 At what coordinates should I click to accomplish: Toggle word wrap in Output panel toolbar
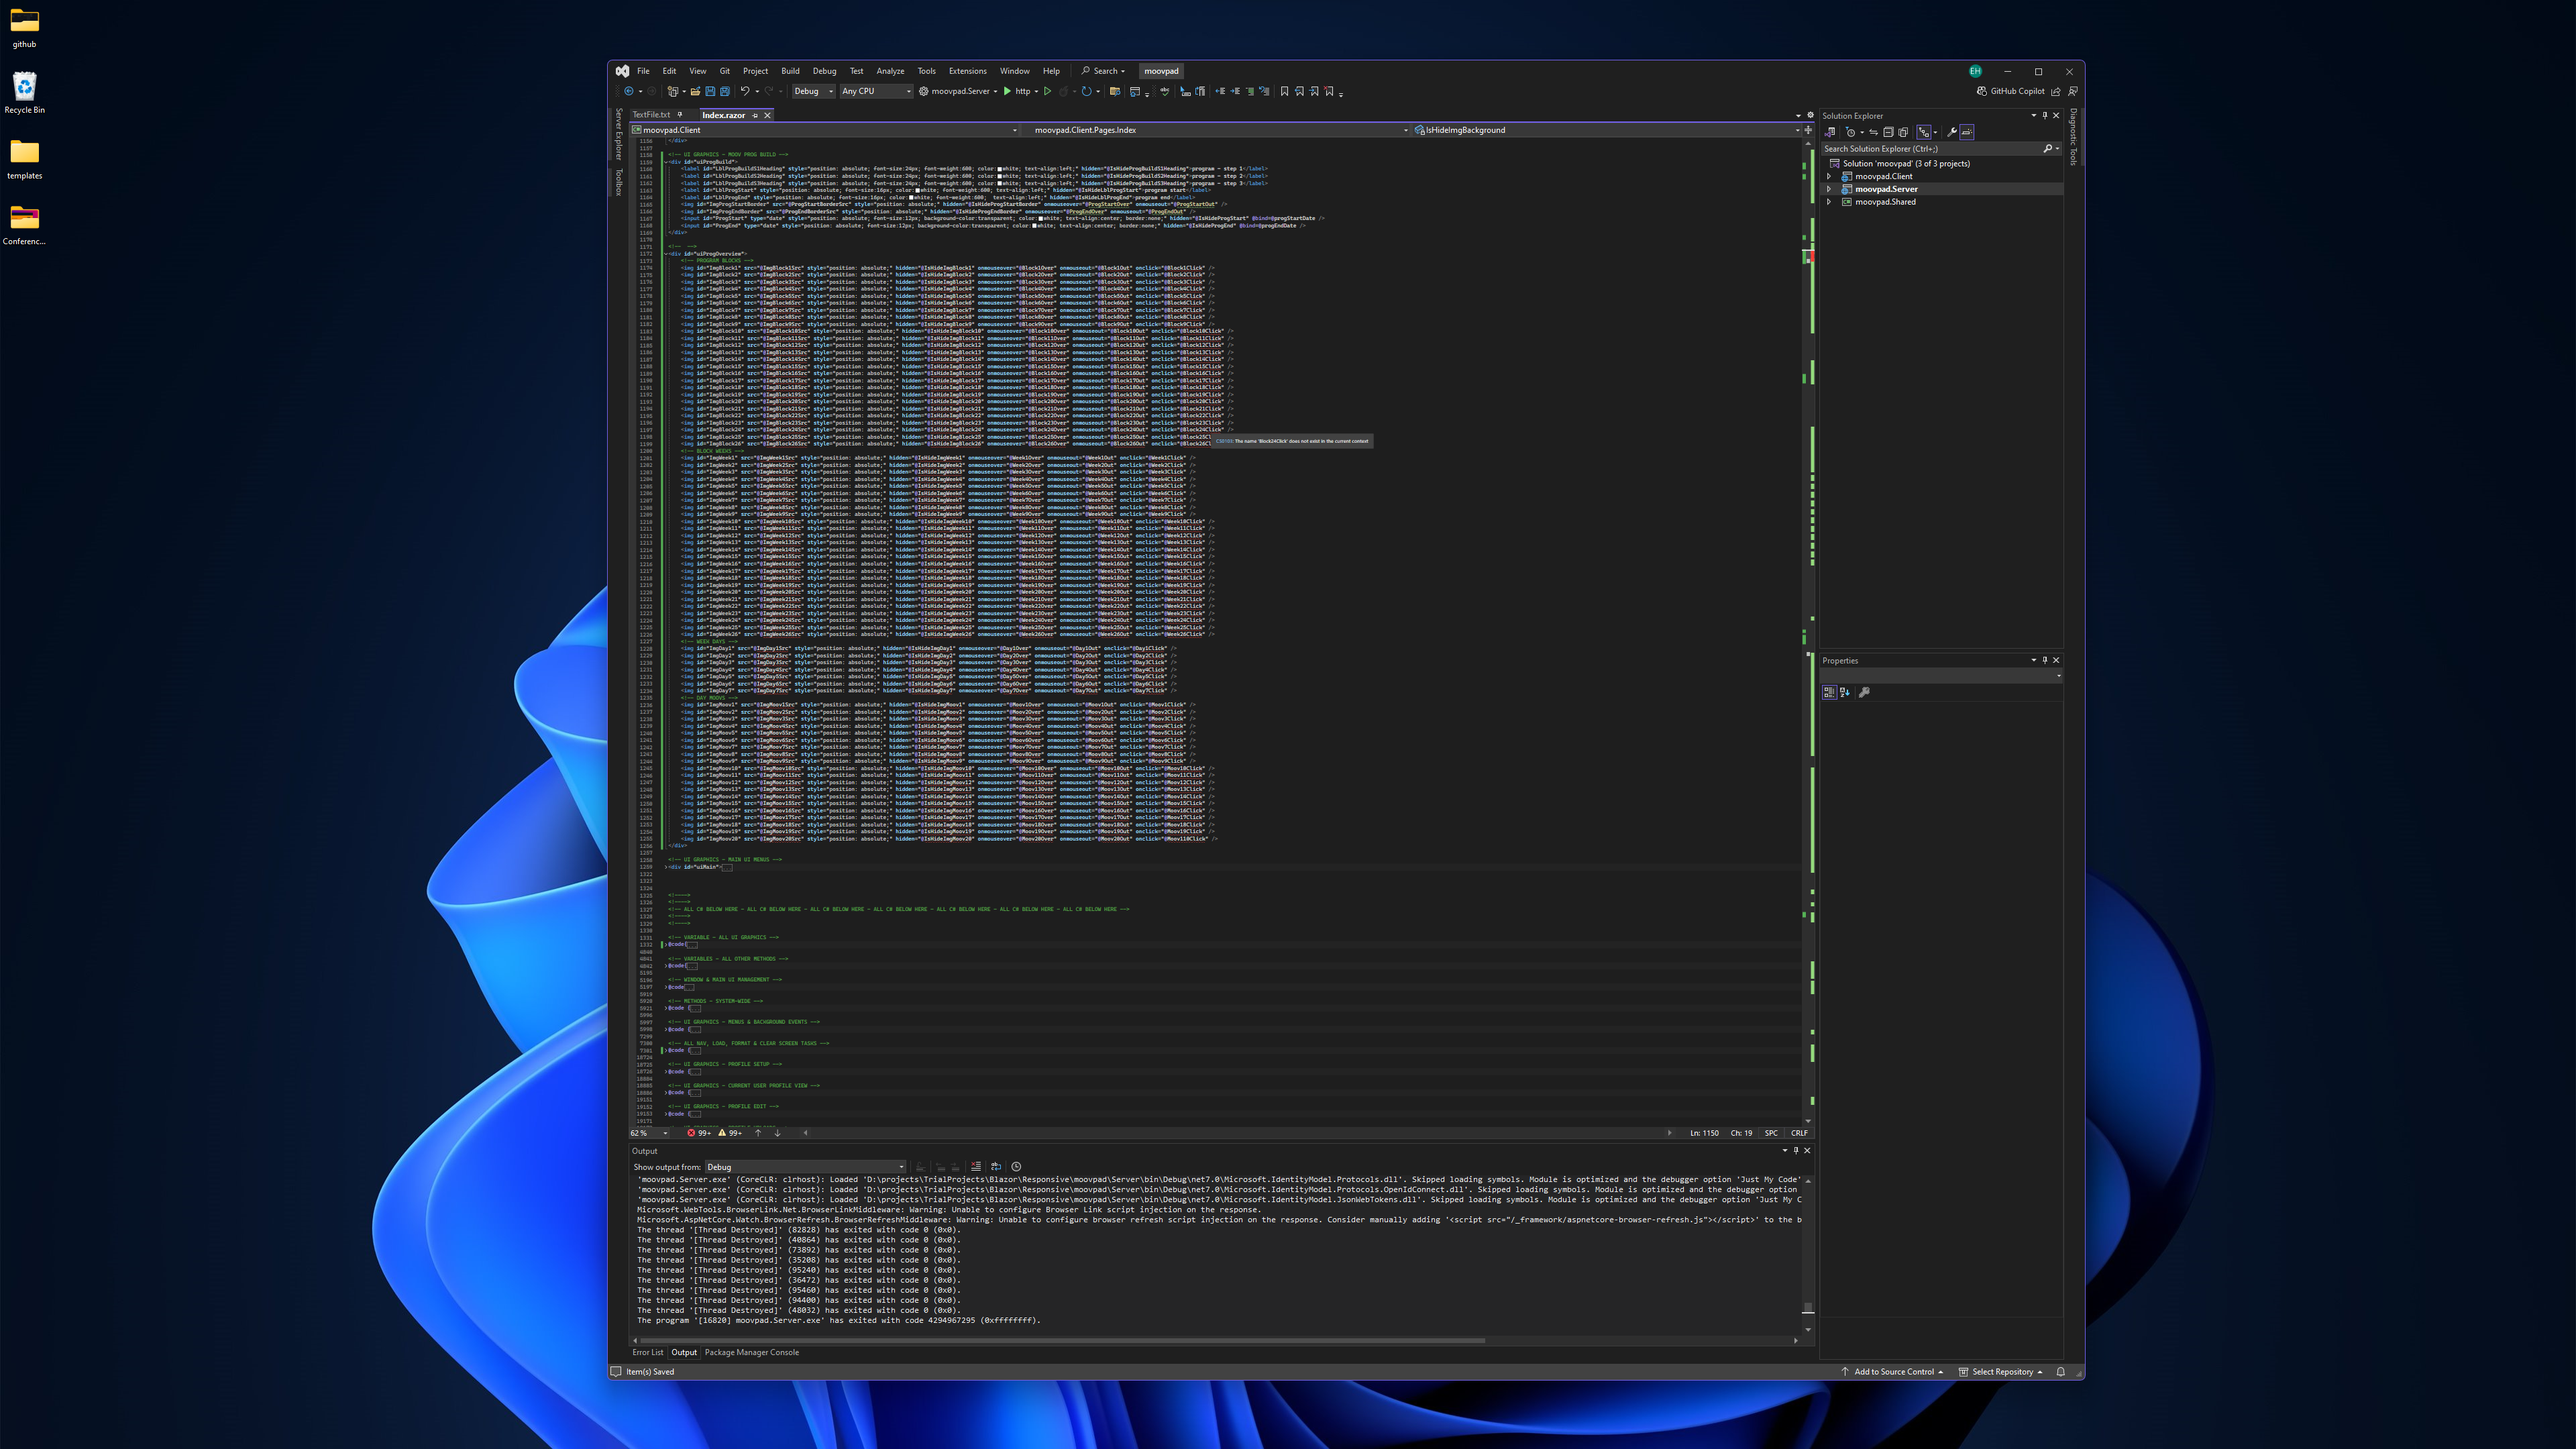(x=996, y=1167)
